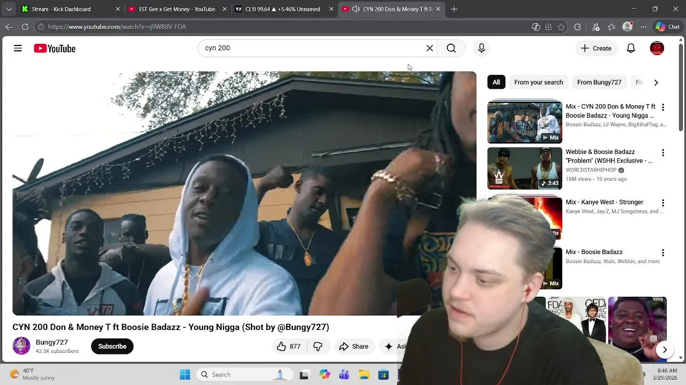The height and width of the screenshot is (385, 686).
Task: Click the taskbar Search box
Action: [x=243, y=375]
